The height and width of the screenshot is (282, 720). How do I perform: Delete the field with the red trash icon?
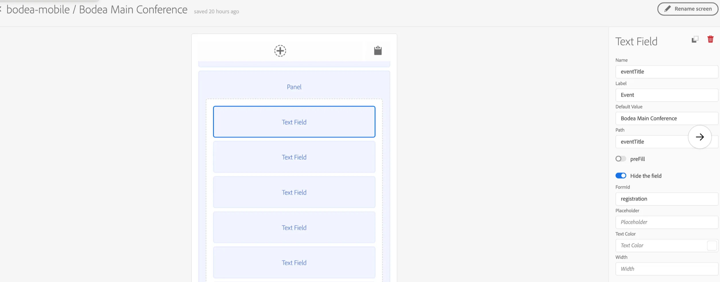pyautogui.click(x=710, y=39)
